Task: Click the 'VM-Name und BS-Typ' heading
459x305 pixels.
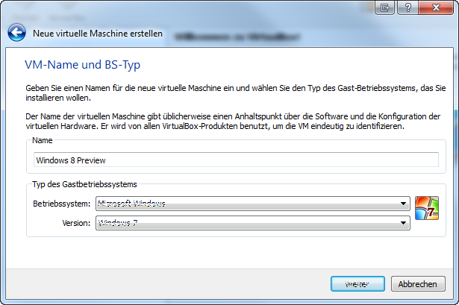Action: pos(83,66)
